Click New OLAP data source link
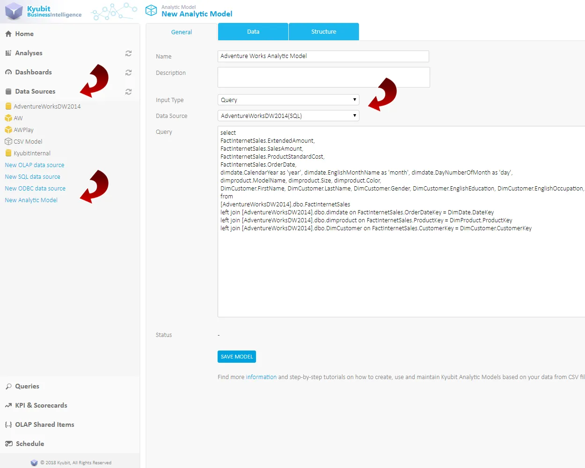Viewport: 585px width, 468px height. (x=35, y=165)
